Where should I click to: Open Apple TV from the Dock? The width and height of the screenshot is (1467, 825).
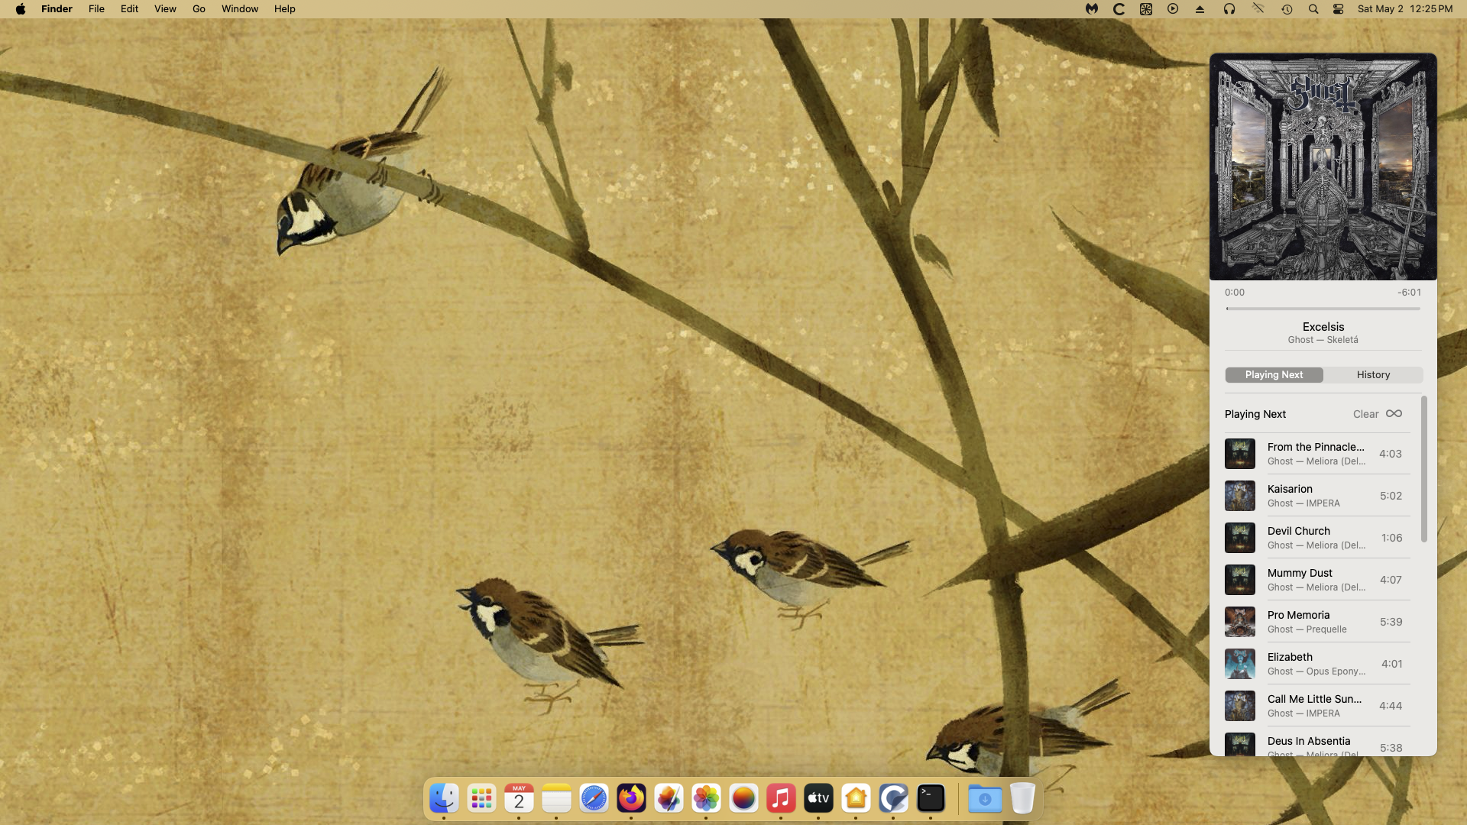(818, 799)
